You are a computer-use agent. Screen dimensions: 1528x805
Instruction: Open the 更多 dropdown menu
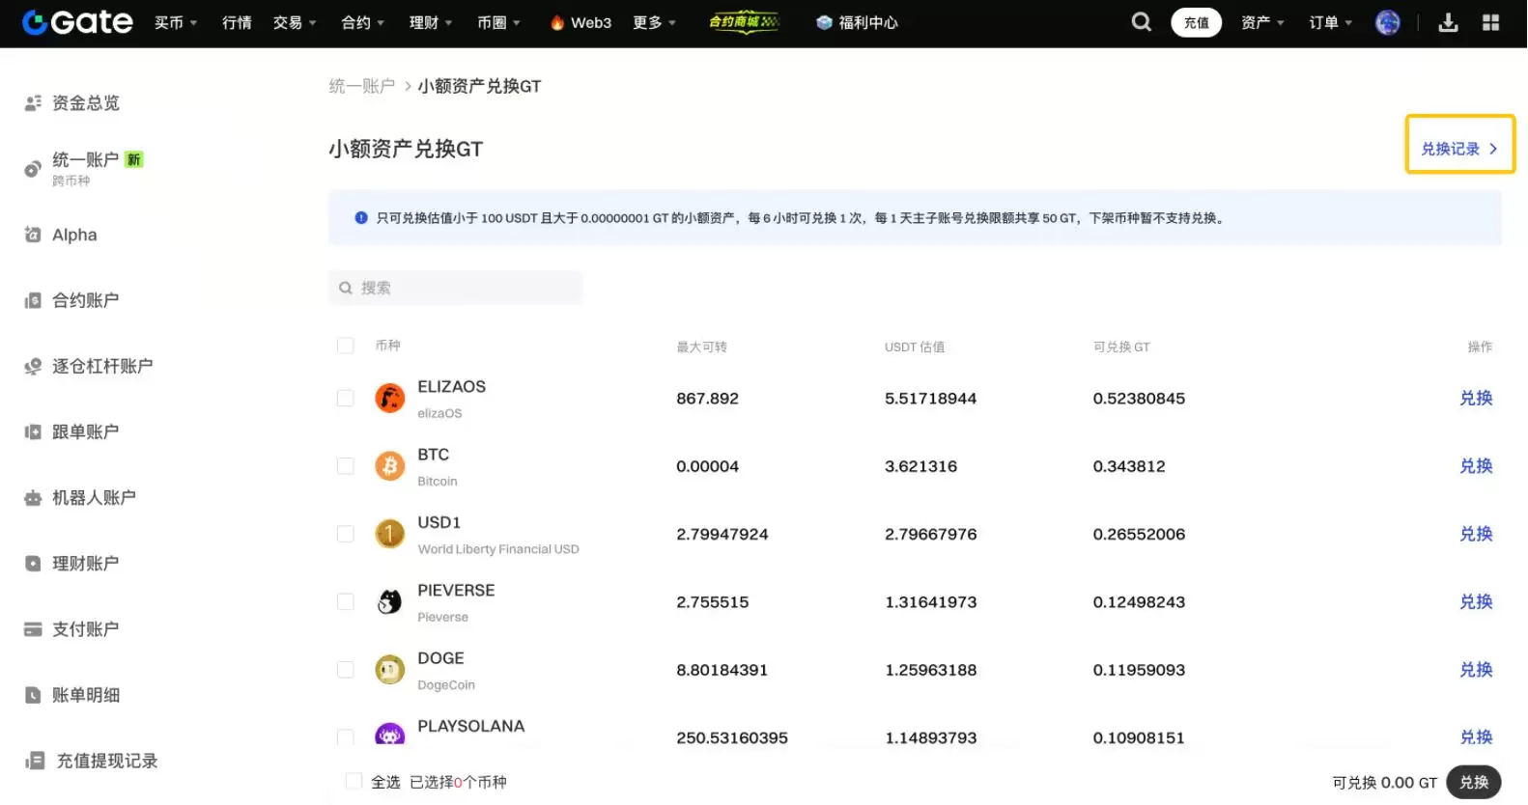(654, 22)
